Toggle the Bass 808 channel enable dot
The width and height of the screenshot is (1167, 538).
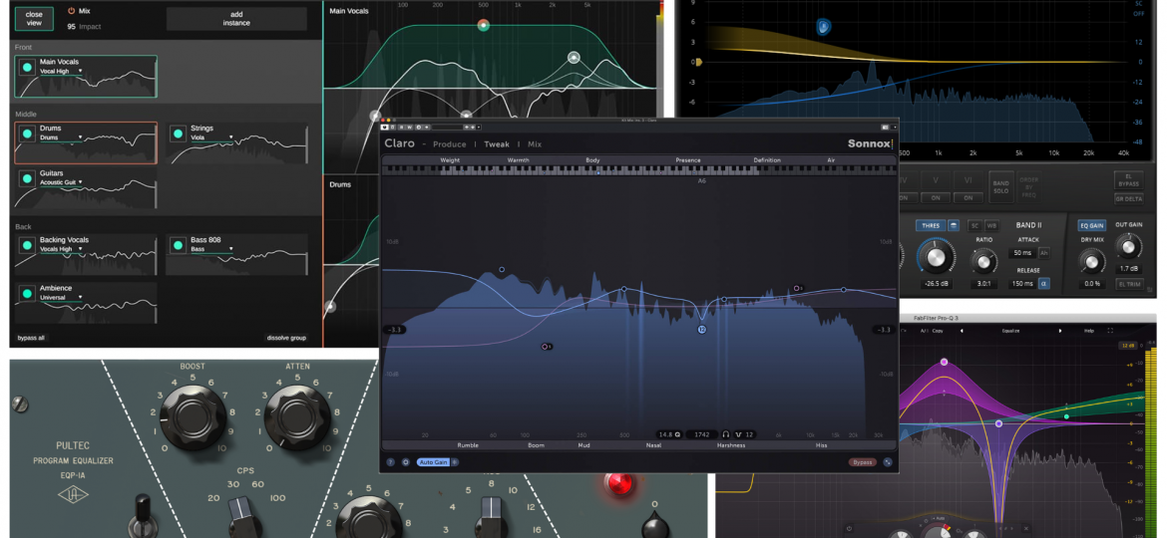click(178, 245)
